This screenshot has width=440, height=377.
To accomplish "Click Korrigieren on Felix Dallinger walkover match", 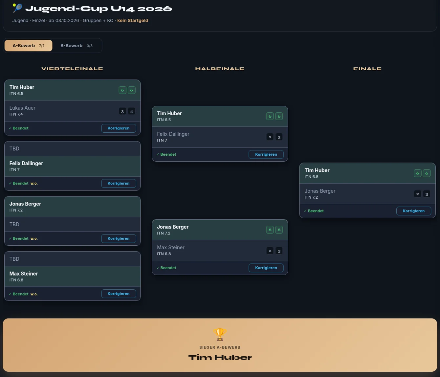I will (x=119, y=183).
